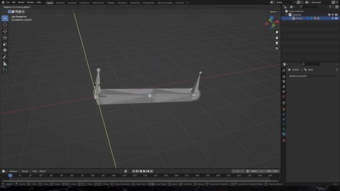Toggle Collection exclude from view layer checkbox
This screenshot has height=191, width=340.
click(x=329, y=15)
